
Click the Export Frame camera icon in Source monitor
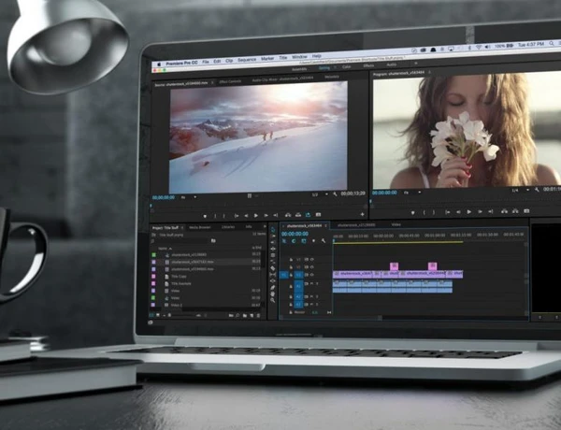pyautogui.click(x=318, y=215)
